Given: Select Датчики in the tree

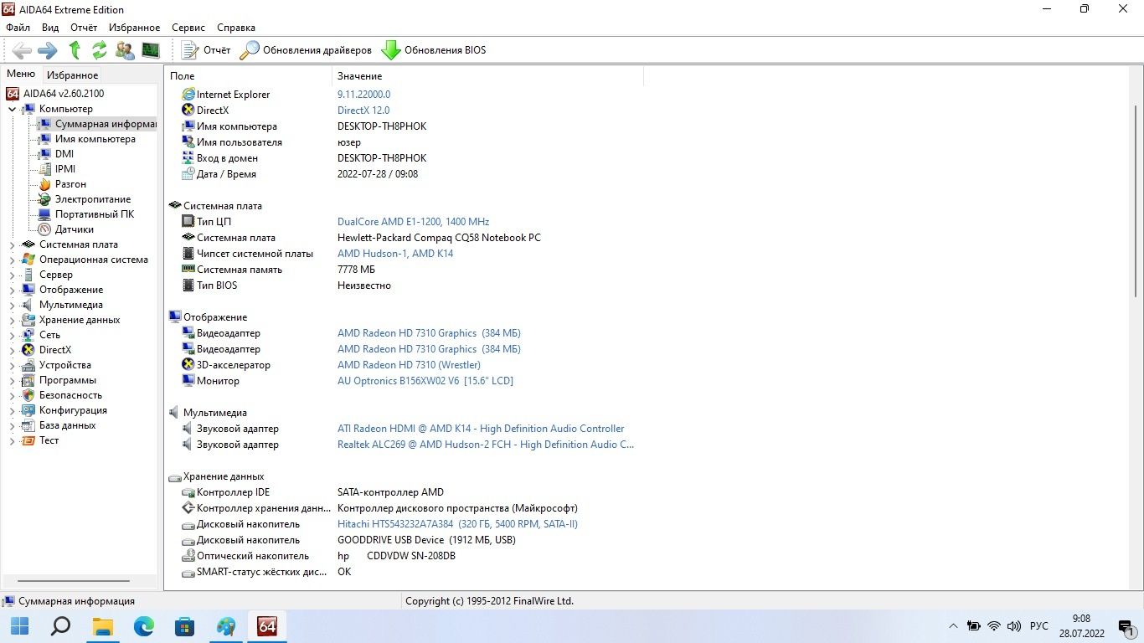Looking at the screenshot, I should 74,229.
